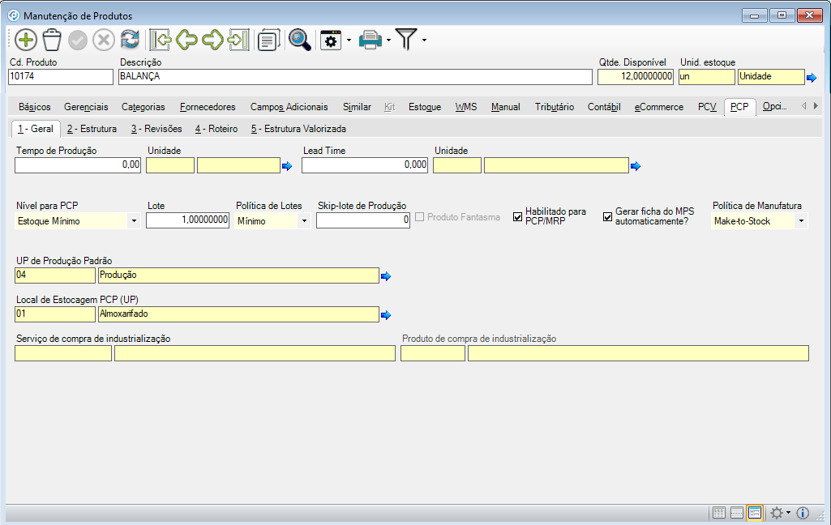This screenshot has width=831, height=525.
Task: Open the Nível para PCP dropdown
Action: pos(134,221)
